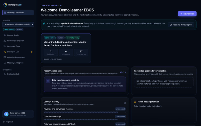Navigate to Grounded Tutor
Image resolution: width=201 pixels, height=126 pixels.
click(18, 46)
